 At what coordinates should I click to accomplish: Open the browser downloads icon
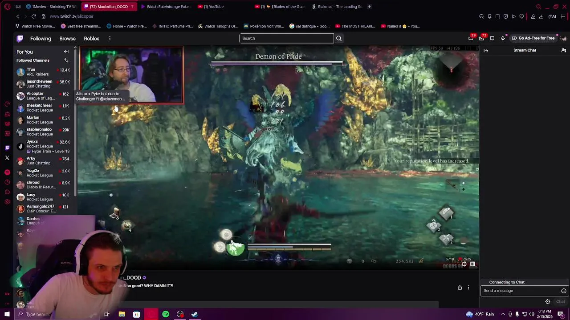pos(541,16)
